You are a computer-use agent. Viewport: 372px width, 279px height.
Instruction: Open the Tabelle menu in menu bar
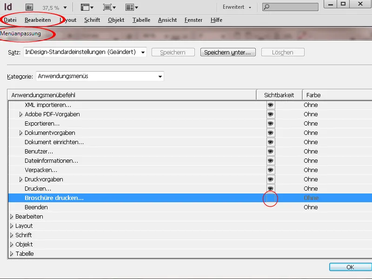click(x=141, y=20)
